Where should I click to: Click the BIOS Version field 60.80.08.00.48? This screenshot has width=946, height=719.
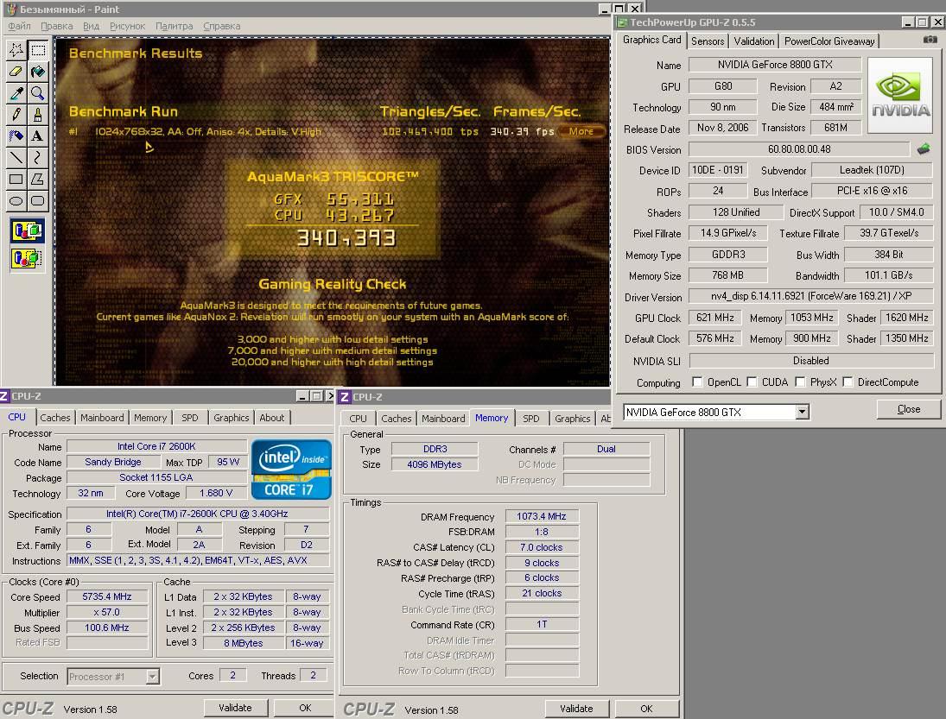799,148
